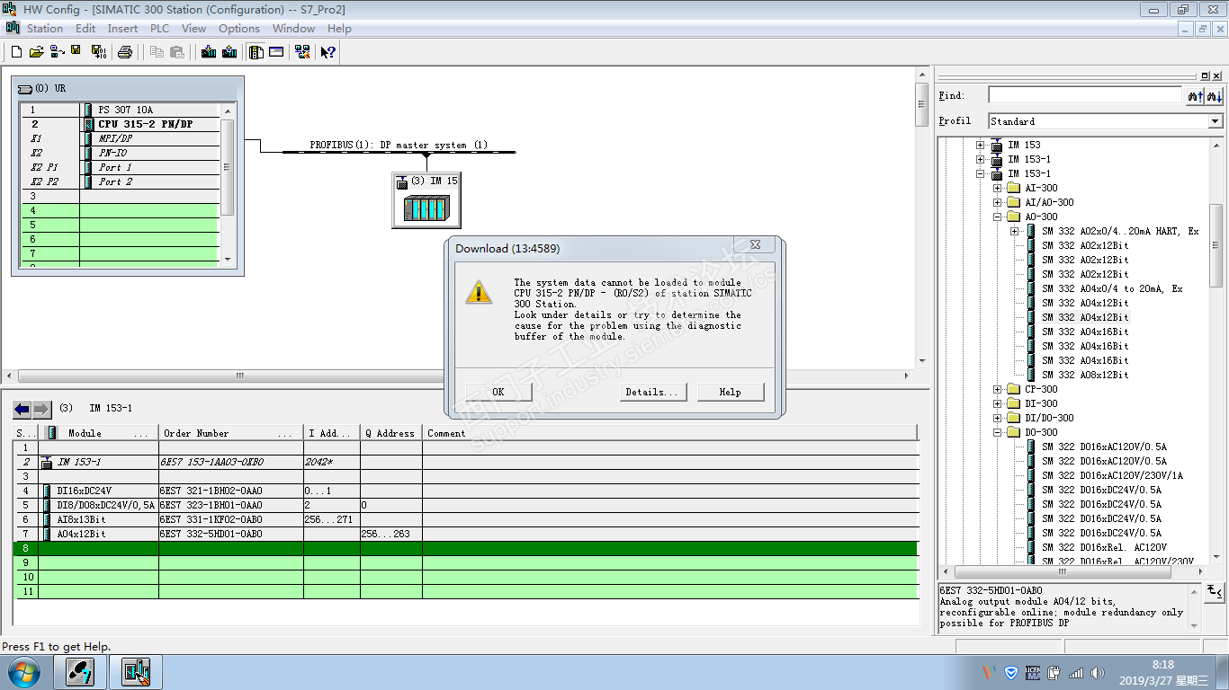
Task: Click the Save floppy disk icon
Action: (x=76, y=52)
